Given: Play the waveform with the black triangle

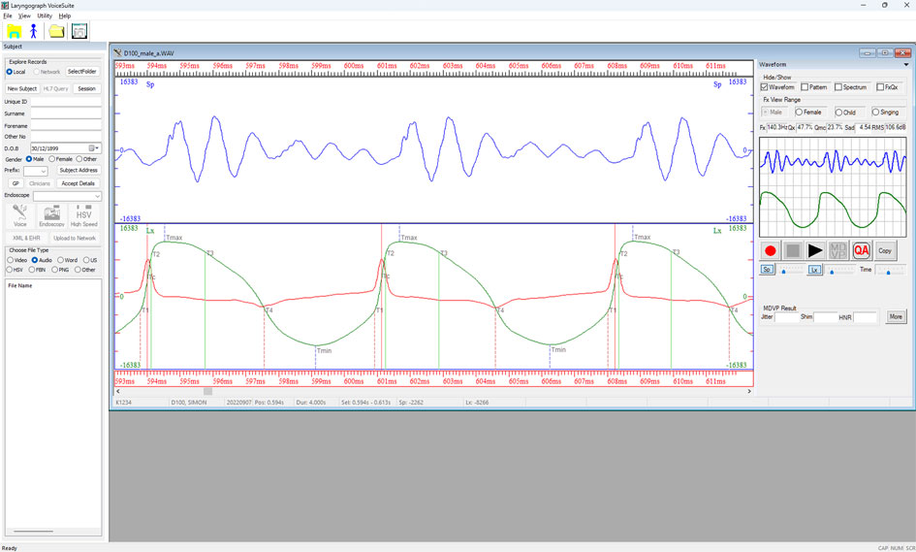Looking at the screenshot, I should point(815,251).
